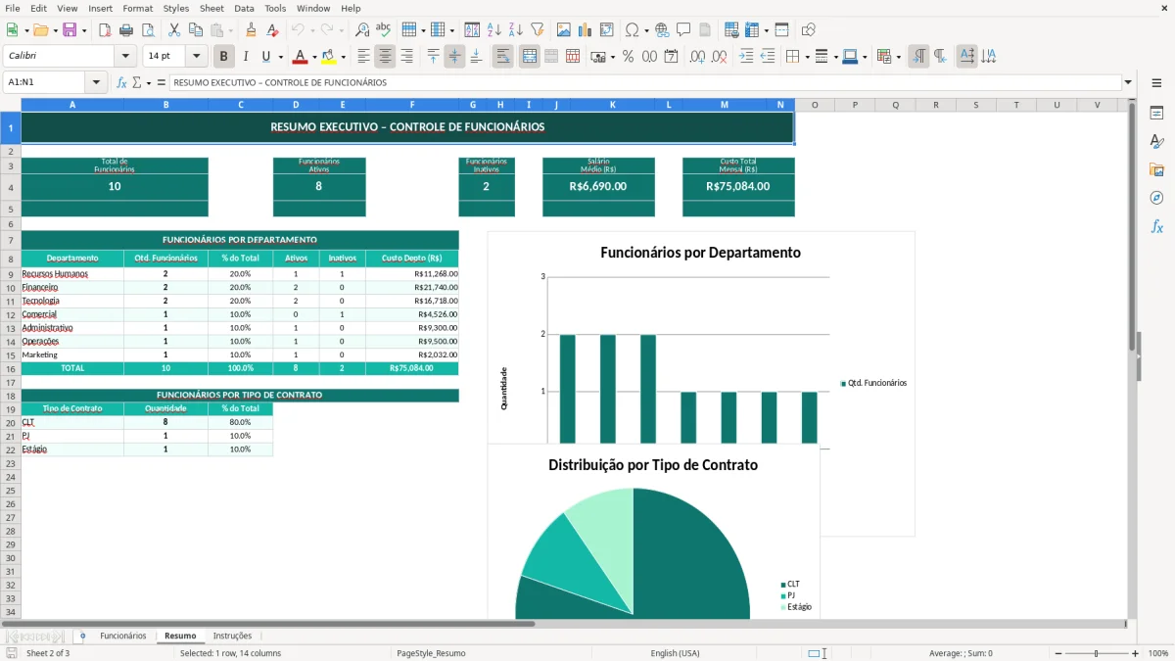The image size is (1175, 661).
Task: Click the Copy icon
Action: click(x=196, y=30)
